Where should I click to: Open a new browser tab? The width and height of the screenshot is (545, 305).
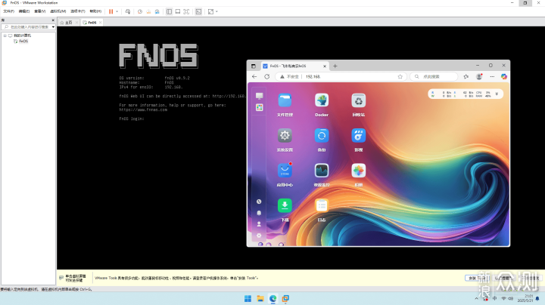pos(335,66)
